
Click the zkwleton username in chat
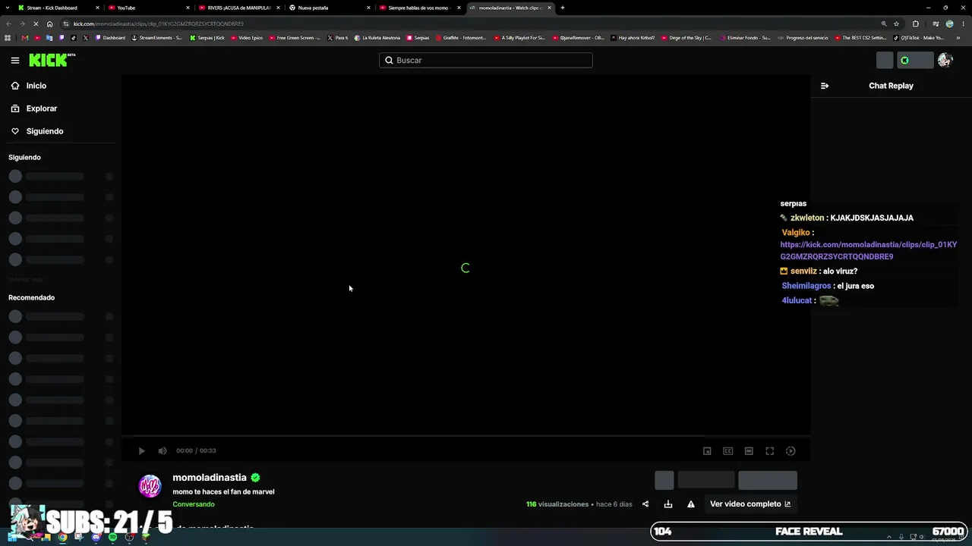coord(807,218)
